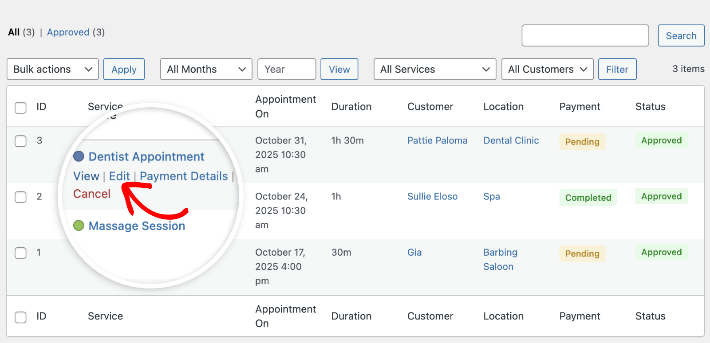Click the Pending payment badge for Pattie Paloma
This screenshot has width=710, height=343.
(x=582, y=142)
